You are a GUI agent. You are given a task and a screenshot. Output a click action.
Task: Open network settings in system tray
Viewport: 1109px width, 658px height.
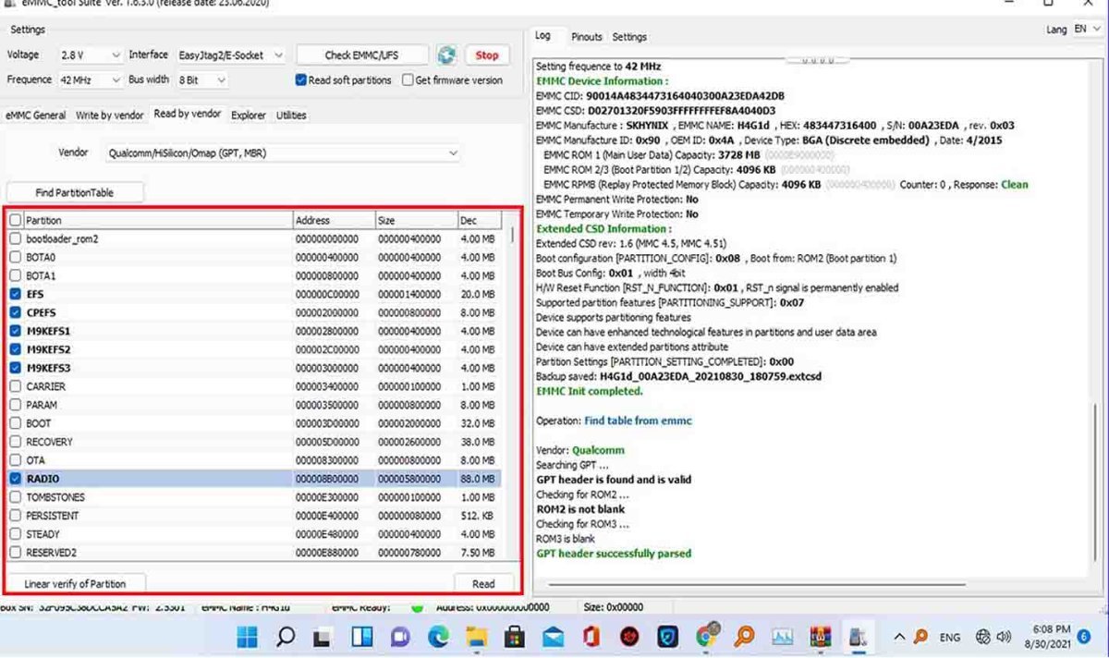(983, 637)
